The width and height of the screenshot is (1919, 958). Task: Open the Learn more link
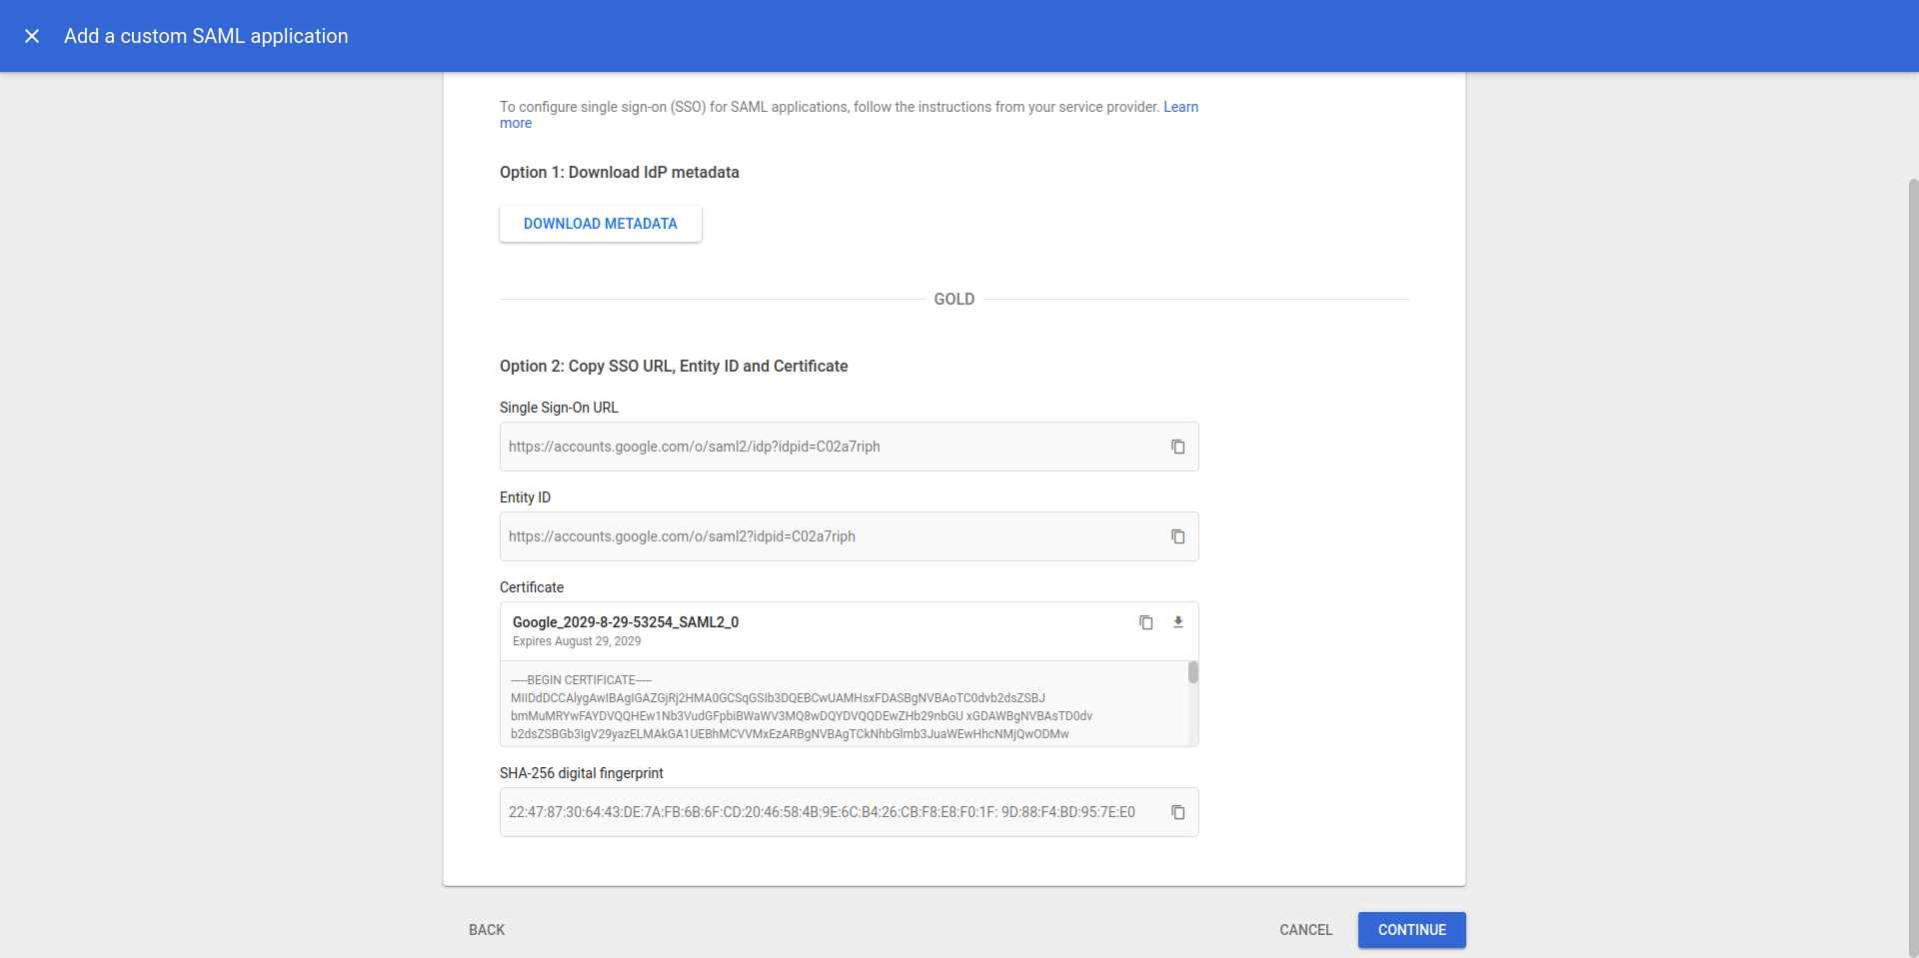coord(1180,107)
